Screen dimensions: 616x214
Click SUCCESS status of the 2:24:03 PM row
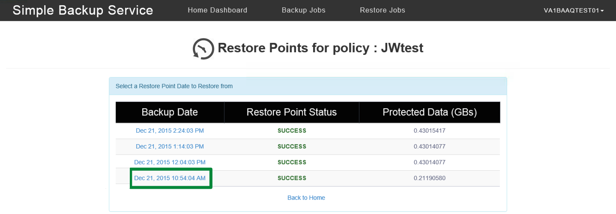(292, 131)
